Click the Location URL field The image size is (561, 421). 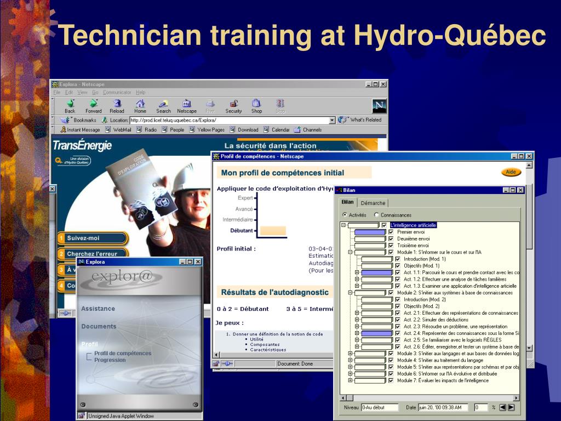229,120
